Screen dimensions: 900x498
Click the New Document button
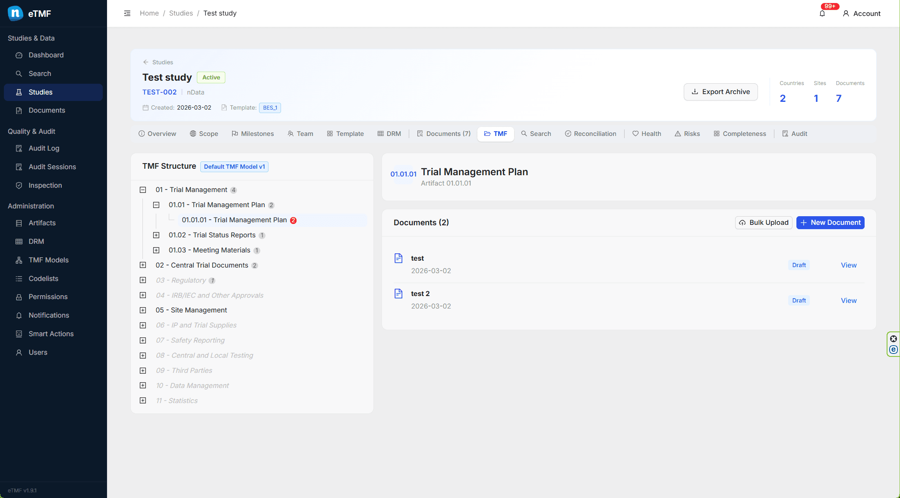point(830,223)
